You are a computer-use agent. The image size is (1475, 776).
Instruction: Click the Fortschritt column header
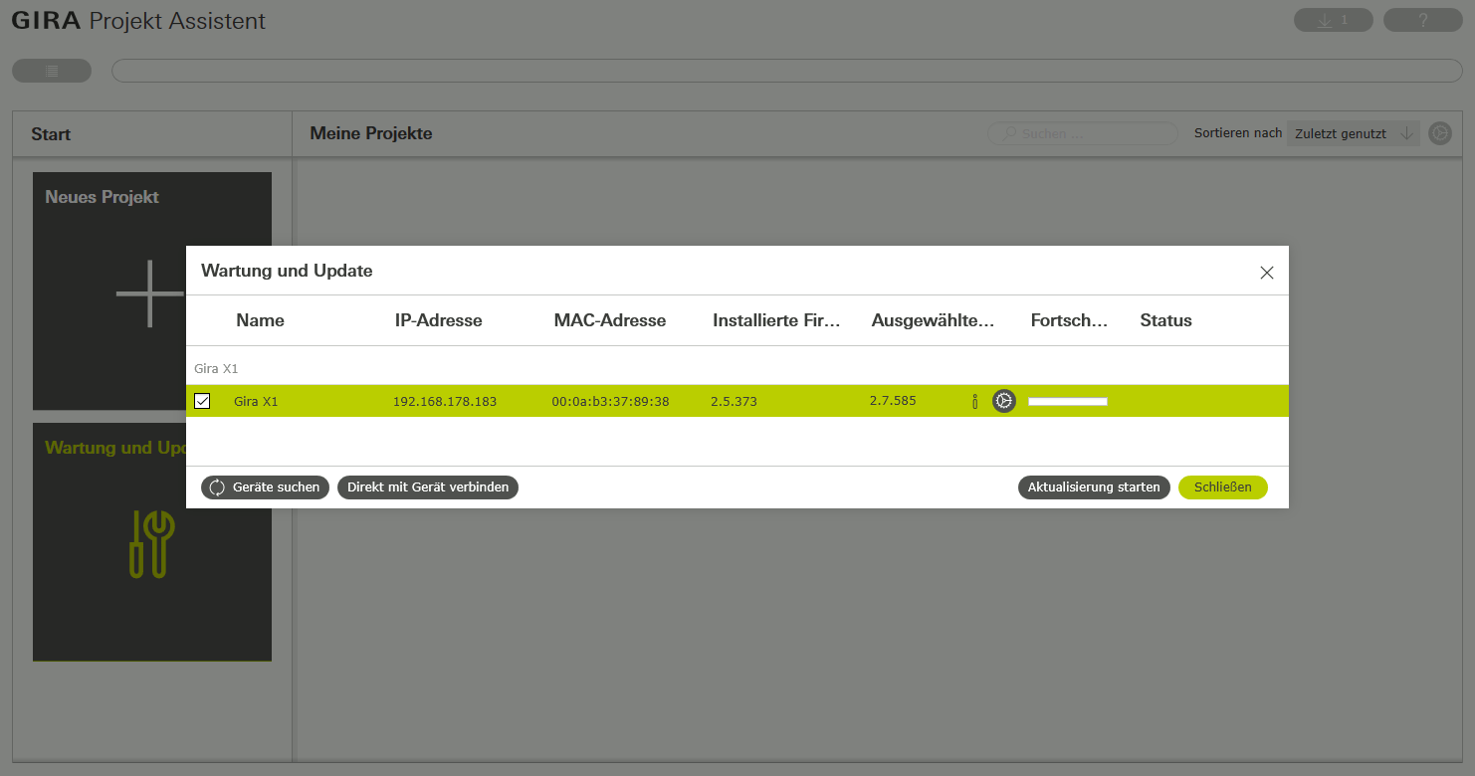point(1069,320)
